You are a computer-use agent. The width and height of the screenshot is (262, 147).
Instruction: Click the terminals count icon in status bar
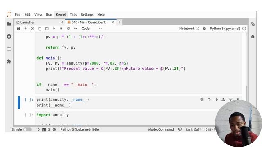click(44, 130)
